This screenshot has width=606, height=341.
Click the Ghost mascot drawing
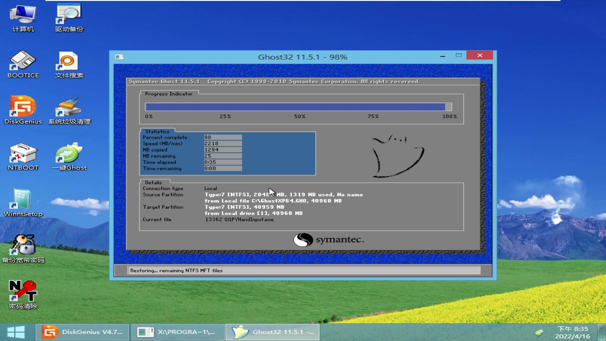click(x=398, y=155)
